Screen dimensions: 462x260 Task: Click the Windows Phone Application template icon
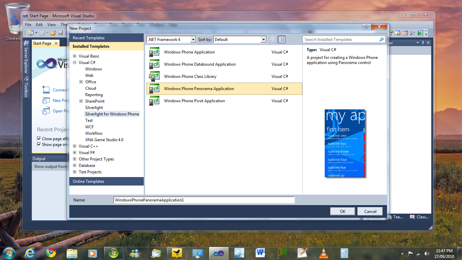[x=154, y=52]
